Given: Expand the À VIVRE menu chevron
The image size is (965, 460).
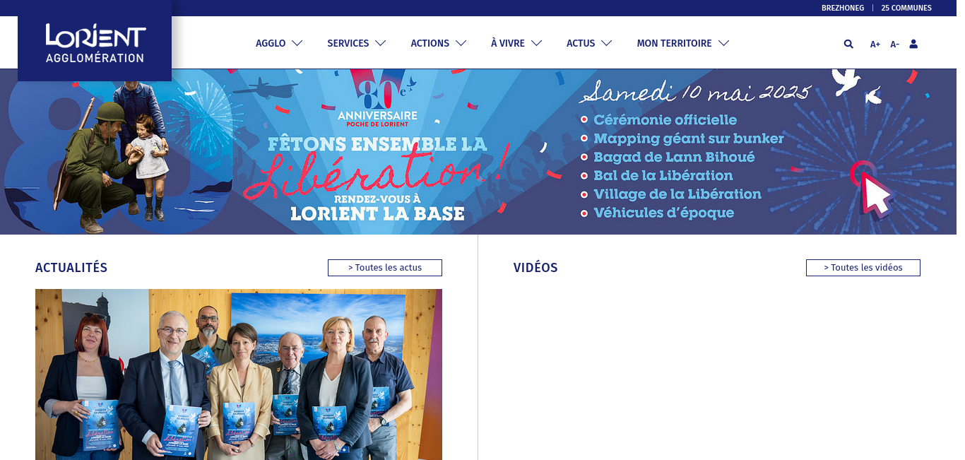Looking at the screenshot, I should pyautogui.click(x=537, y=43).
